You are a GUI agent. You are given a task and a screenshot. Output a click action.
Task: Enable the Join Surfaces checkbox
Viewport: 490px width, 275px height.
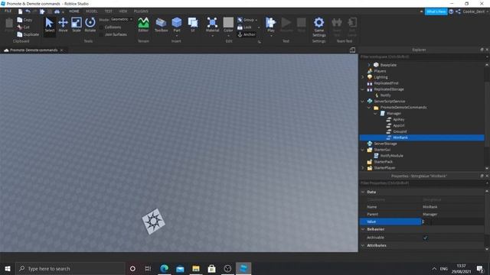pos(101,34)
